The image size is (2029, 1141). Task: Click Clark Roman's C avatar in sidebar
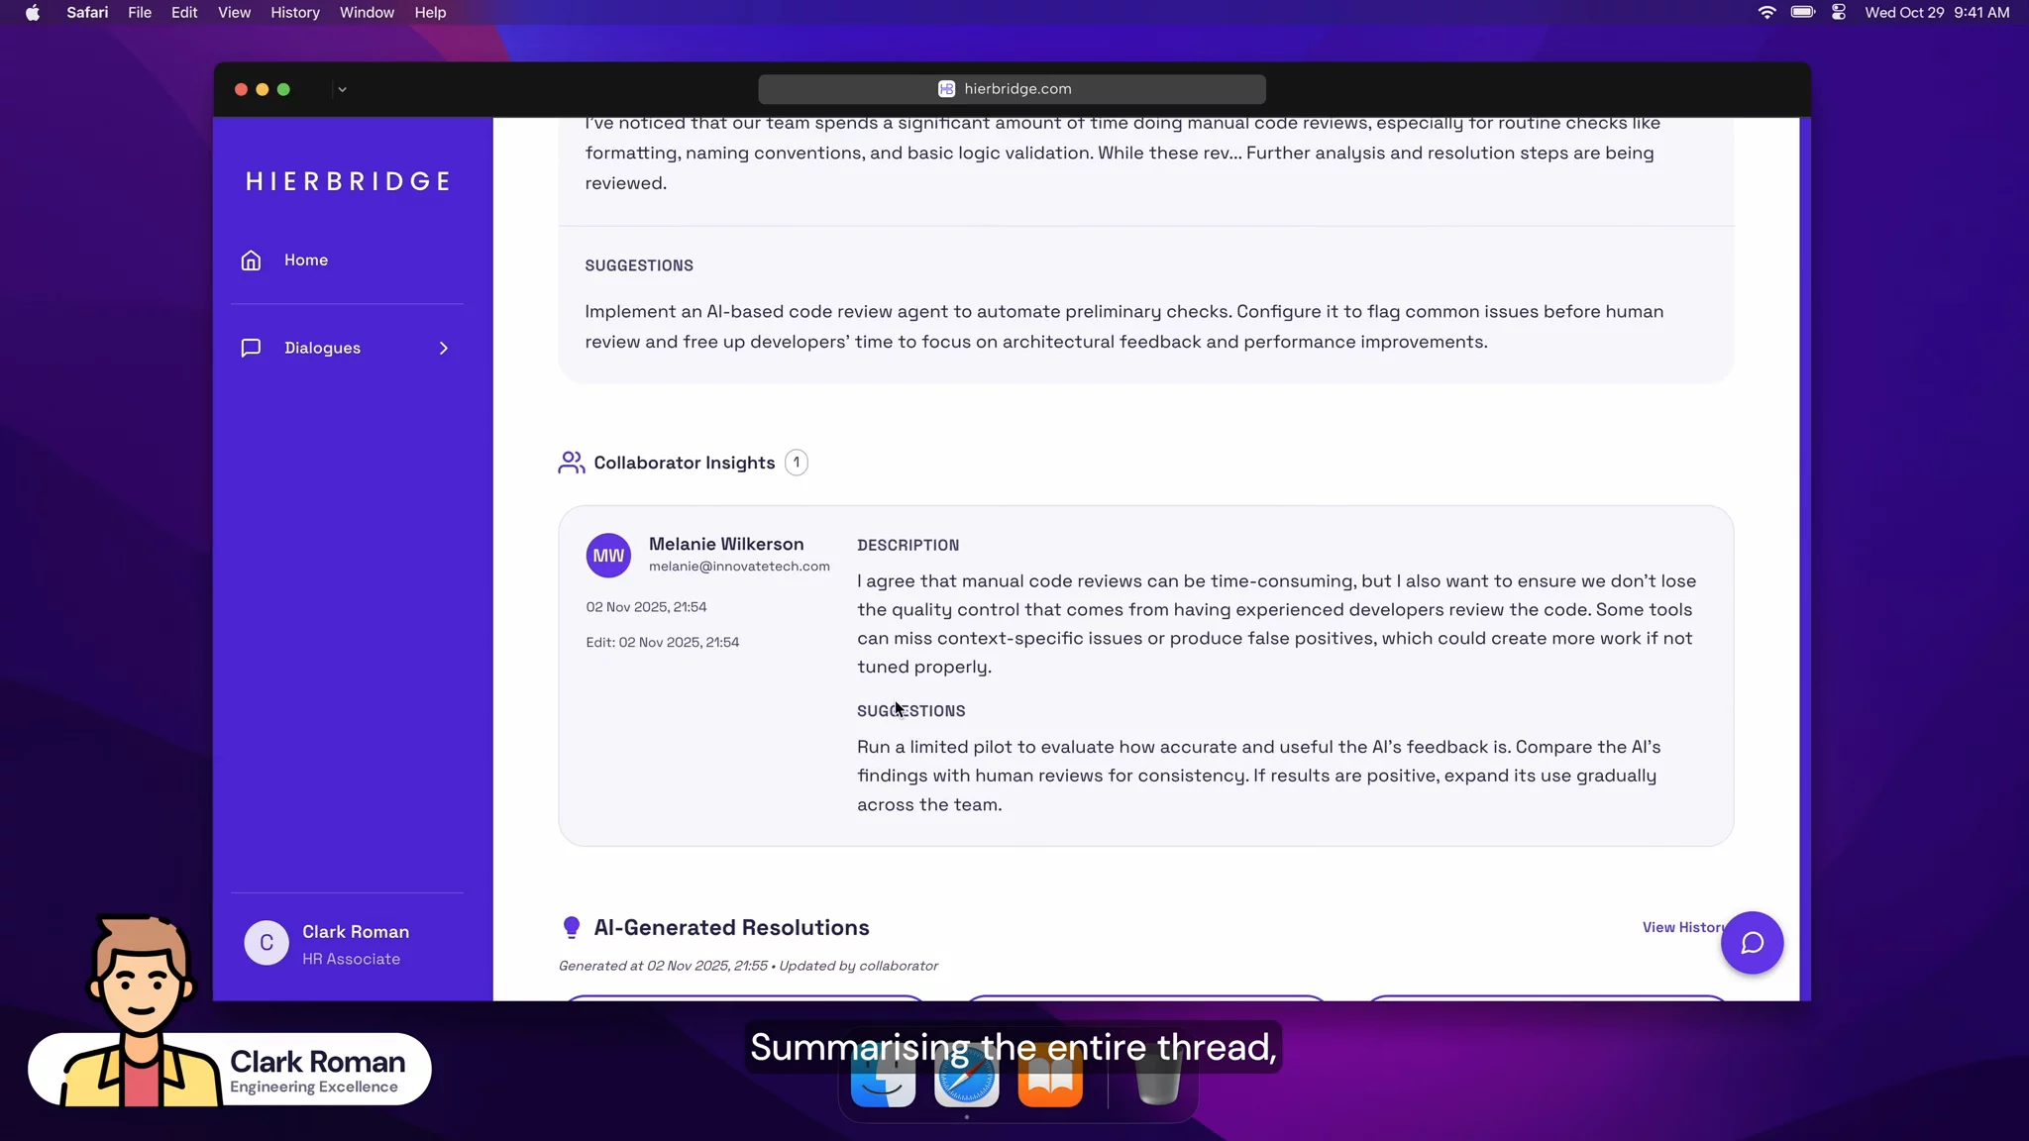click(267, 943)
